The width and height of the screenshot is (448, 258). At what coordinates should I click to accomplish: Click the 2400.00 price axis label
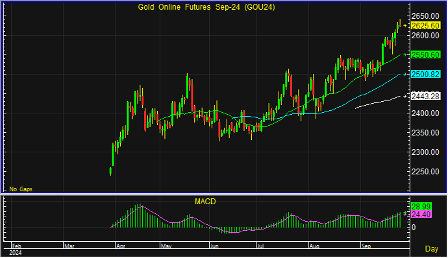click(425, 113)
